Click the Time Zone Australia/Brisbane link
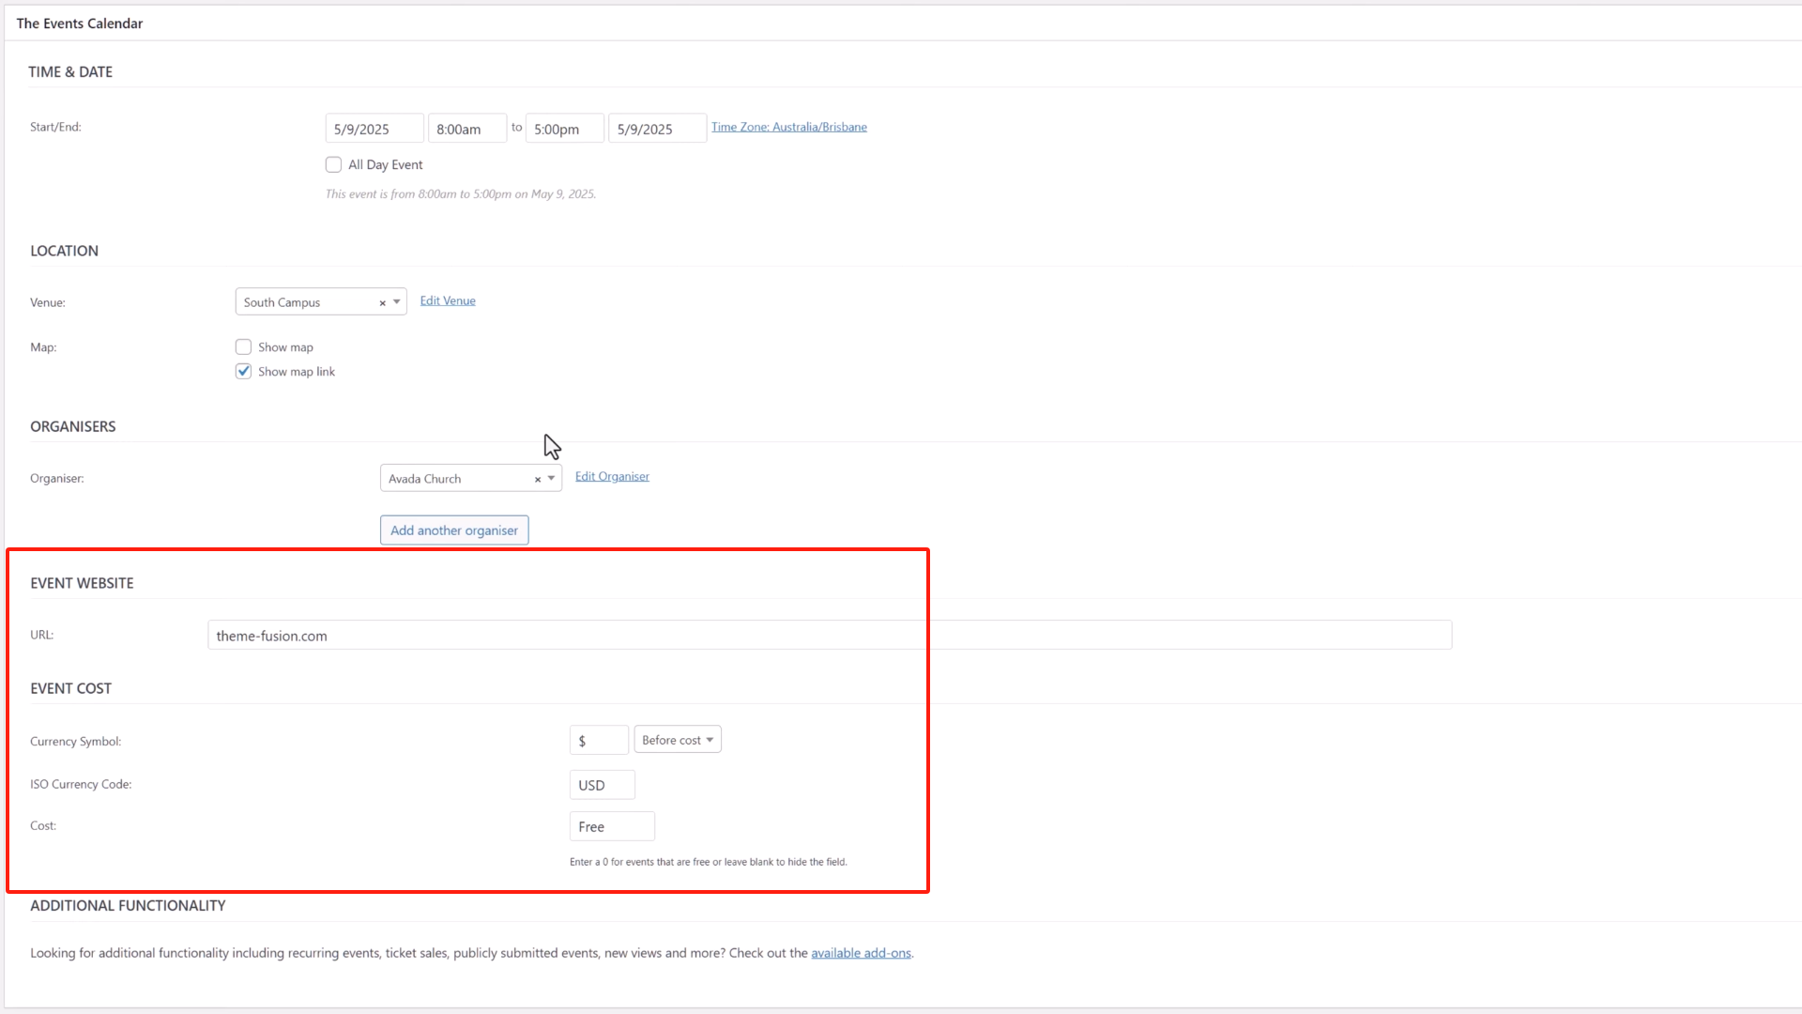 click(x=788, y=127)
